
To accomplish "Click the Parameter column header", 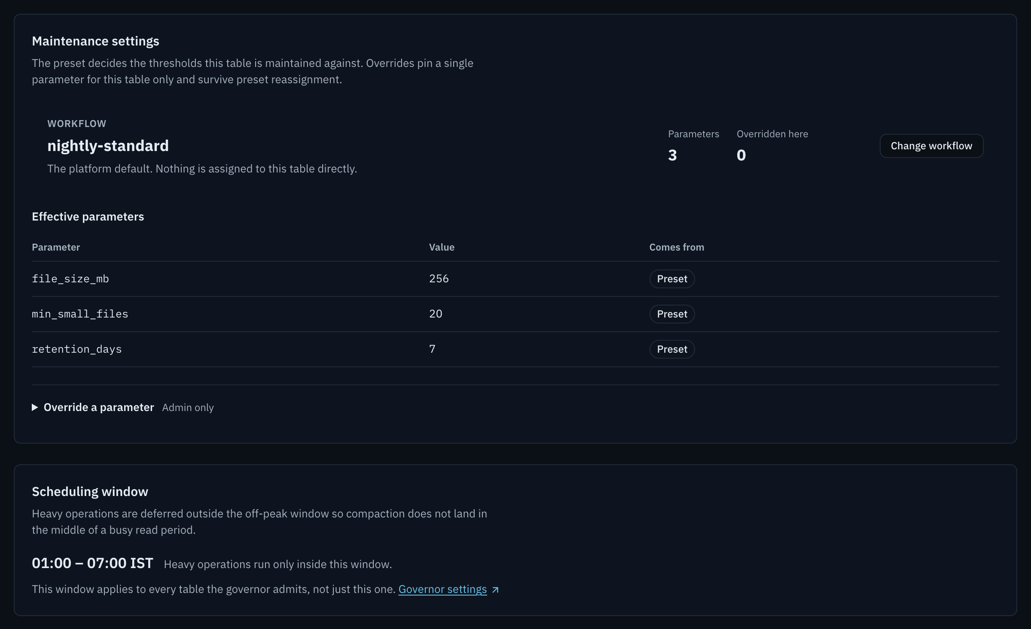I will pos(56,247).
